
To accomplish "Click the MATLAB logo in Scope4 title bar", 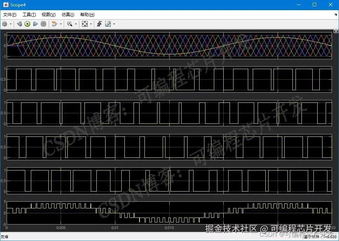I will 5,5.
